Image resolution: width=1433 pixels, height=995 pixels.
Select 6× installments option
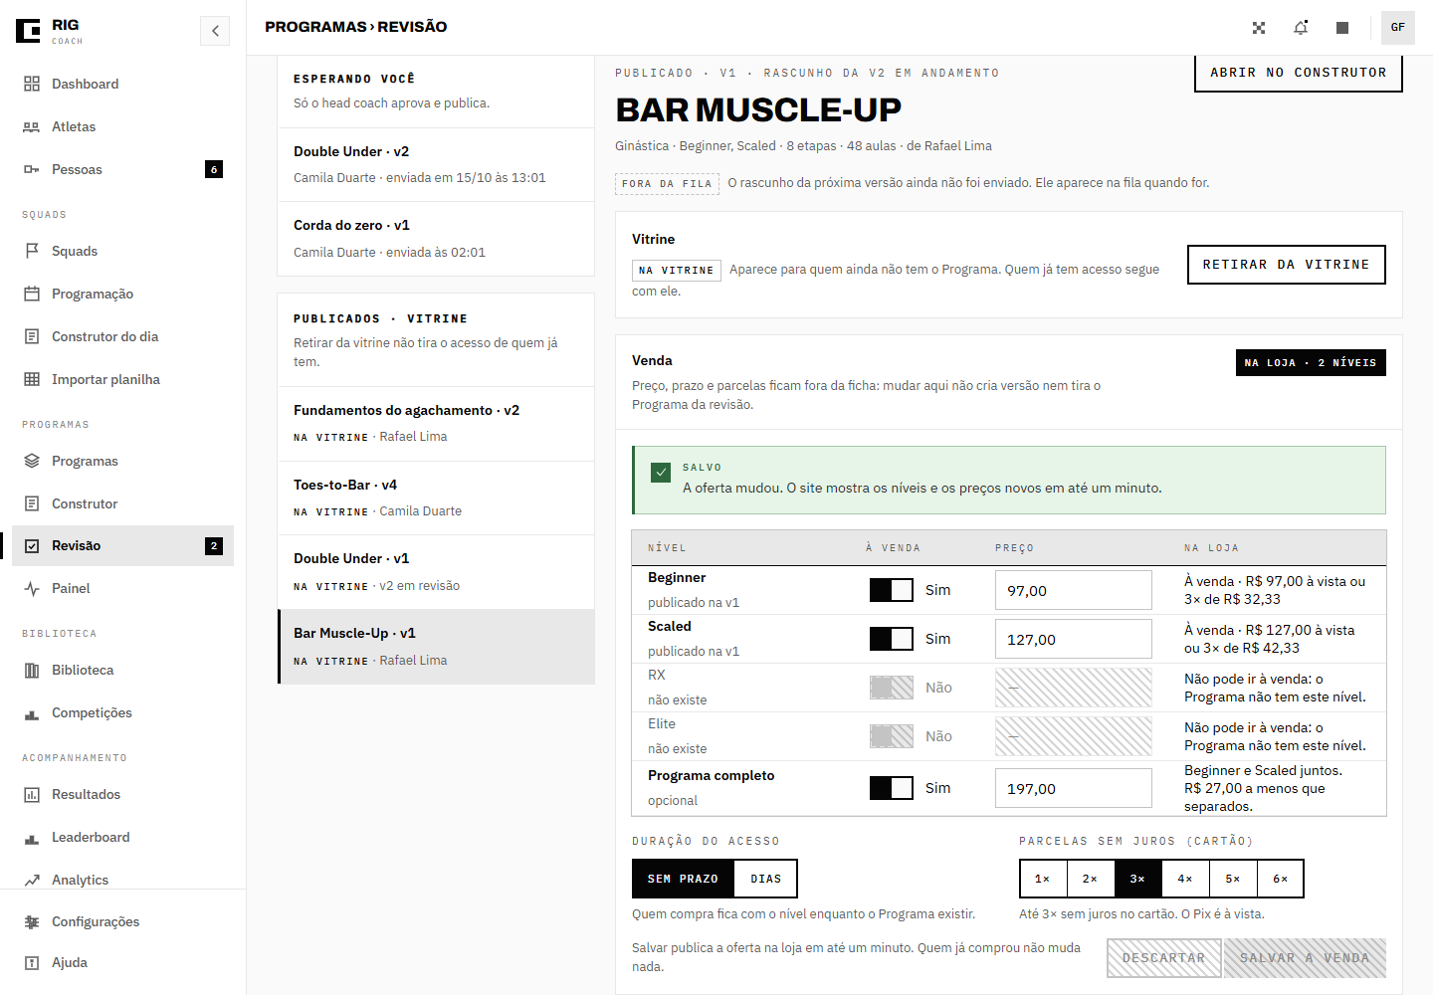tap(1281, 879)
